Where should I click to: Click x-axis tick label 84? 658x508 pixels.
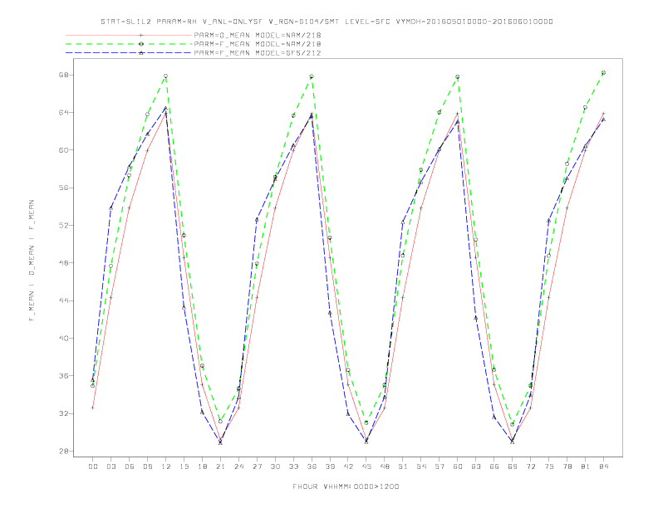pyautogui.click(x=603, y=466)
